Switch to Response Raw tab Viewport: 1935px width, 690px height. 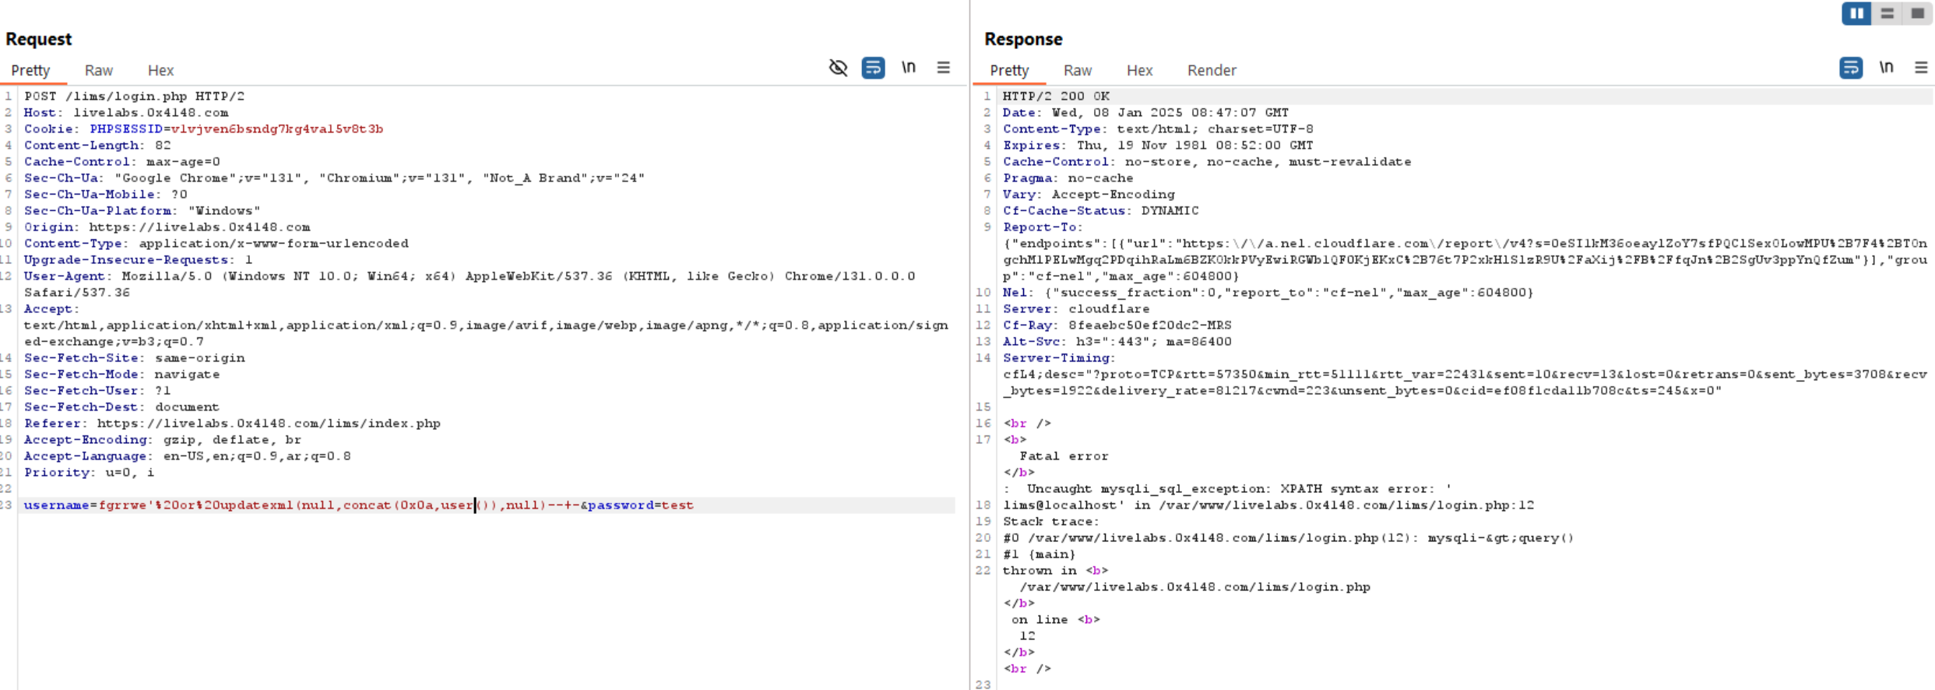tap(1078, 70)
